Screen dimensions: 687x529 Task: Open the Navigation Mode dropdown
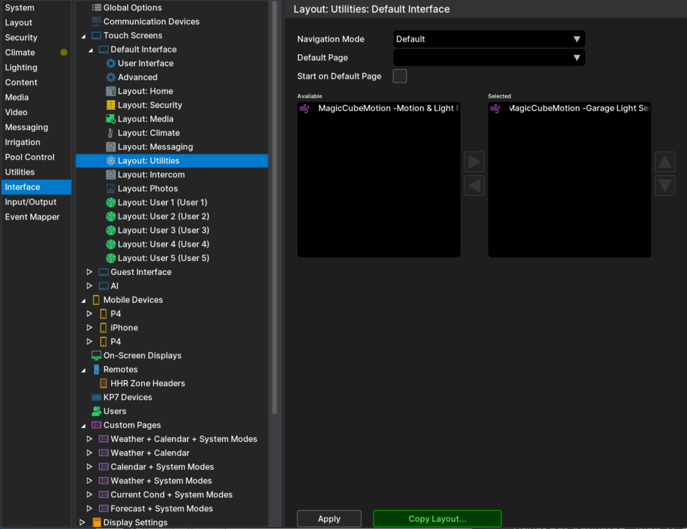click(489, 39)
